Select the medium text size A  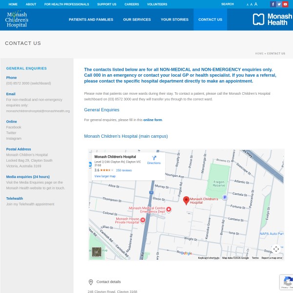point(251,4)
